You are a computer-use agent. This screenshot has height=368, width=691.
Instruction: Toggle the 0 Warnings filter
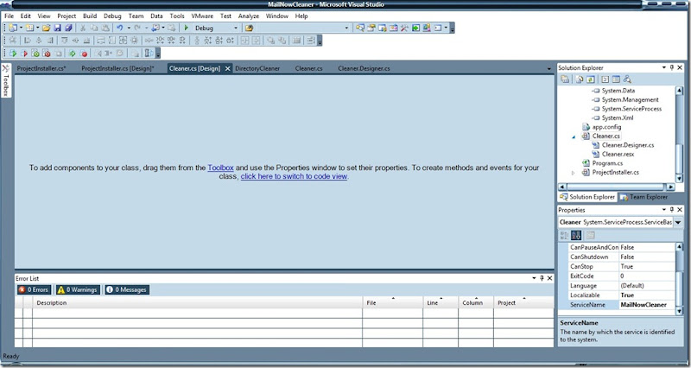(78, 290)
